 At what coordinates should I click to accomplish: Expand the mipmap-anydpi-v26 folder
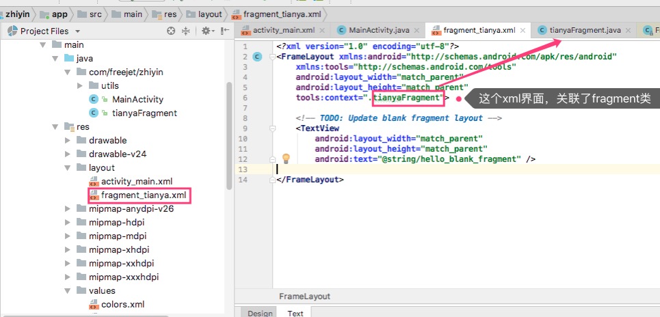[x=67, y=208]
